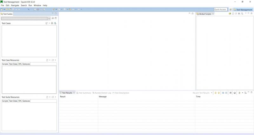The height and width of the screenshot is (135, 254).
Task: Collapse all entries in Test Results toolbar
Action: pyautogui.click(x=226, y=93)
